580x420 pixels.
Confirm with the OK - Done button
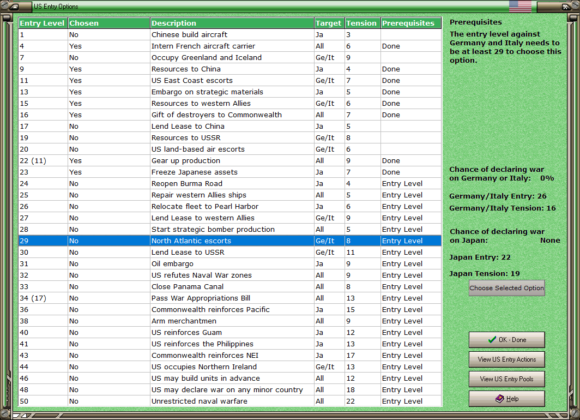tap(507, 340)
